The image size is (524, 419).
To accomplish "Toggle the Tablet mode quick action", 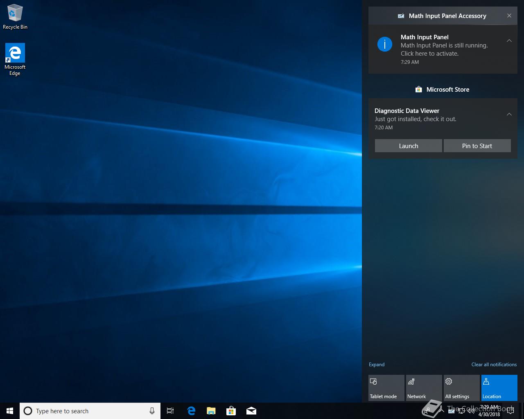I will pos(386,388).
